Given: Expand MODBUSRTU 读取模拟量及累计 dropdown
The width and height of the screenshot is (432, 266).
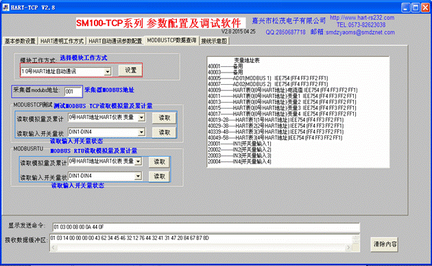Looking at the screenshot, I should click(x=138, y=161).
